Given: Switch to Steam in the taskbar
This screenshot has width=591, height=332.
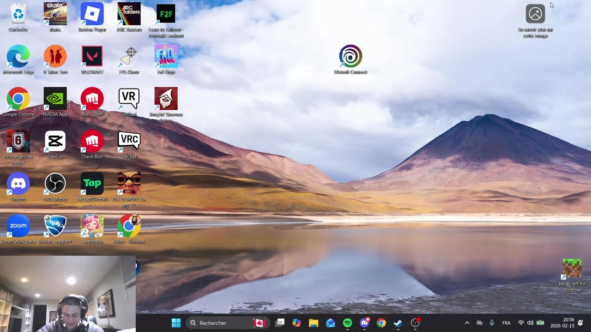Looking at the screenshot, I should coord(398,323).
